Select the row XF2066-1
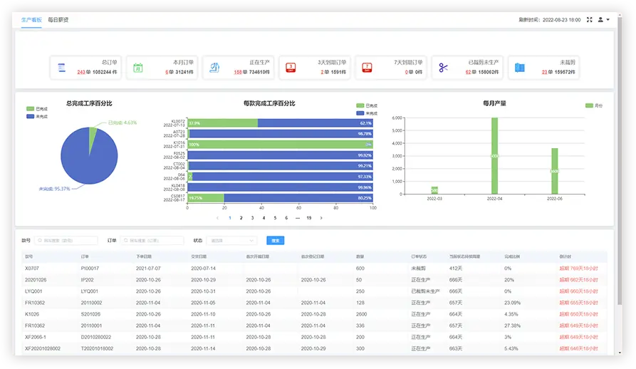The height and width of the screenshot is (369, 636). tap(314, 336)
